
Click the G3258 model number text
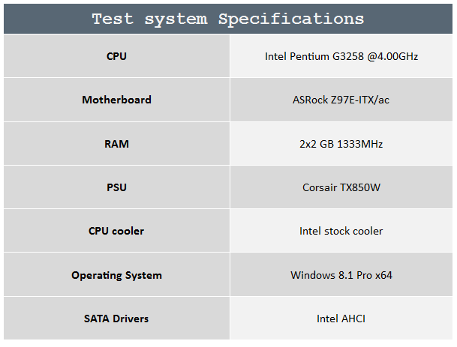point(348,56)
